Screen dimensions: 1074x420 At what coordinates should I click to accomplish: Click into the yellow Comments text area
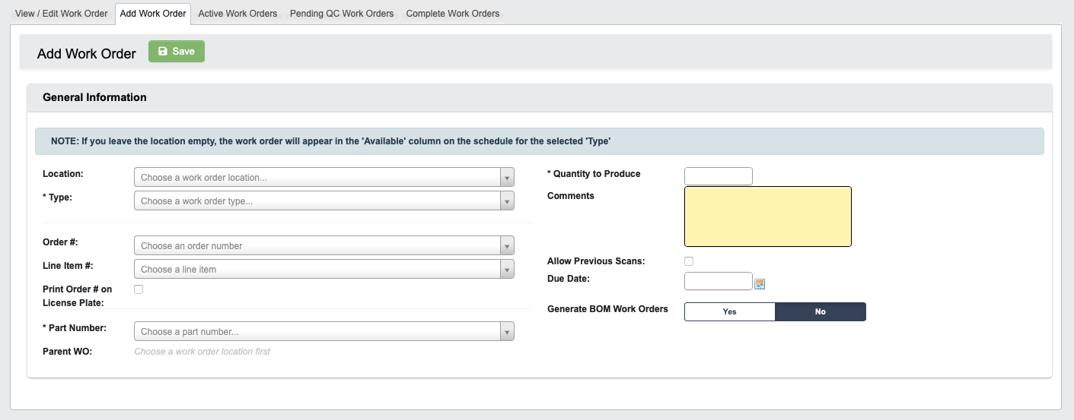[x=768, y=216]
